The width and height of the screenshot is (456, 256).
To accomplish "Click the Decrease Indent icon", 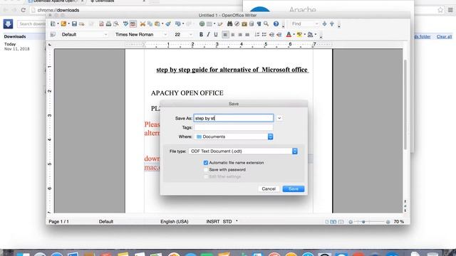I will [x=271, y=35].
